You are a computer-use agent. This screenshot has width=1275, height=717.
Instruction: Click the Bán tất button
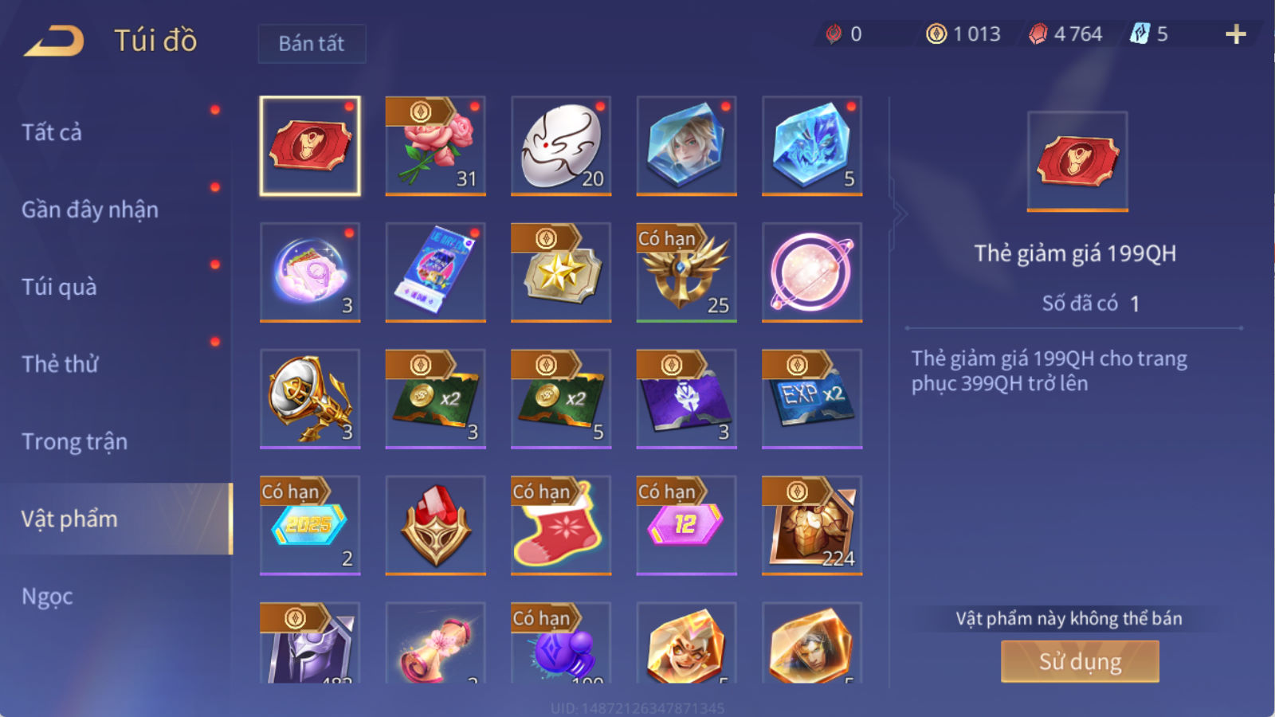(x=312, y=43)
